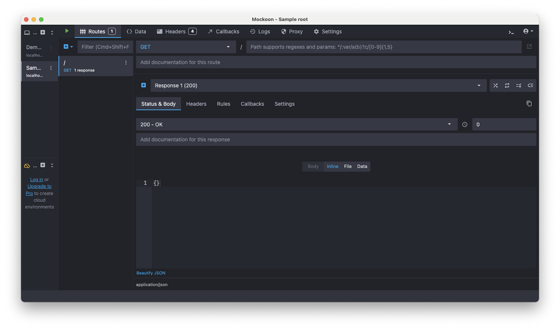
Task: Collapse the local environments list
Action: click(x=52, y=33)
